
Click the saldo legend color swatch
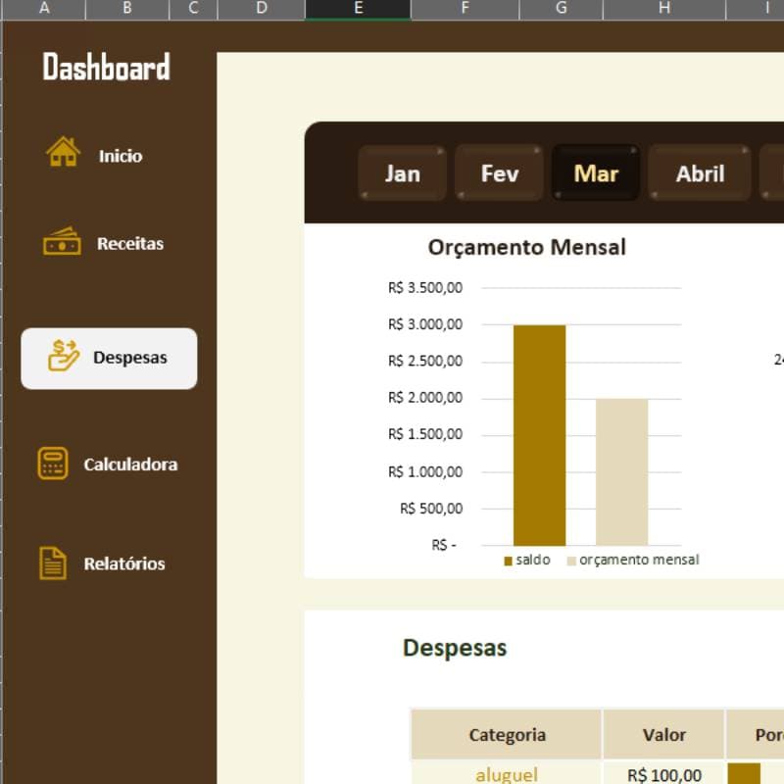coord(509,561)
